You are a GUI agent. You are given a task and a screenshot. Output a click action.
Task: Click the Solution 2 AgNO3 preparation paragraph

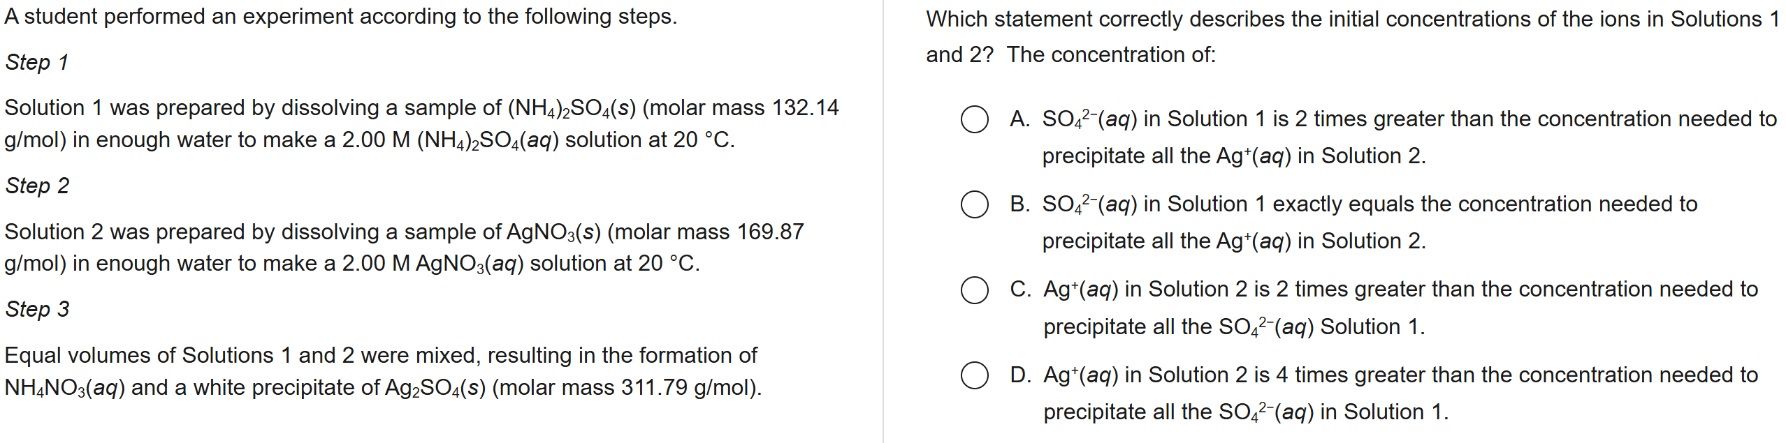404,248
